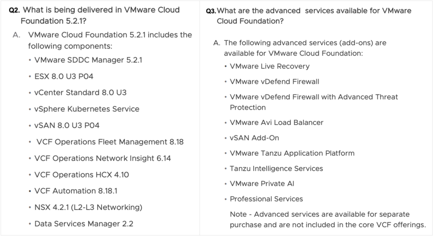Click the VMware Live Recovery bullet
This screenshot has height=236, width=433.
pyautogui.click(x=270, y=67)
